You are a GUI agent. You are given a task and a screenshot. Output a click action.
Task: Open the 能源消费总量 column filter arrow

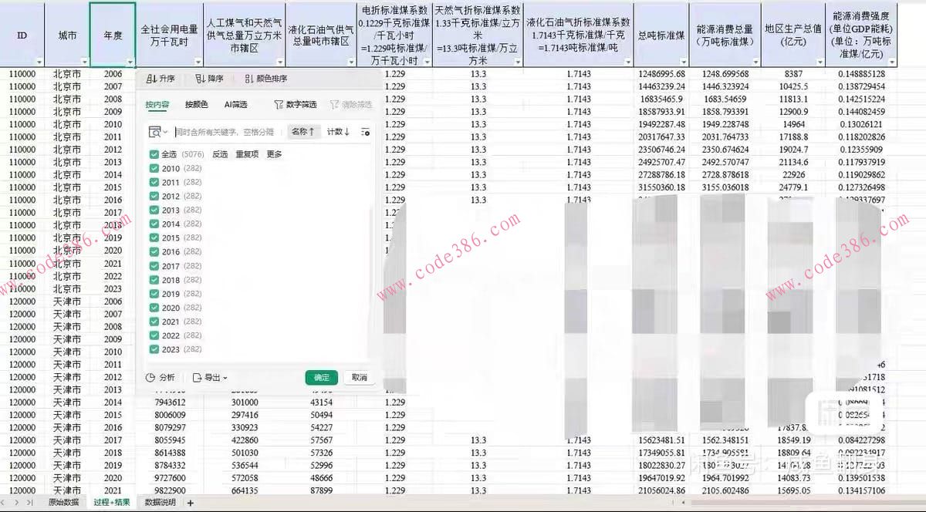[755, 62]
